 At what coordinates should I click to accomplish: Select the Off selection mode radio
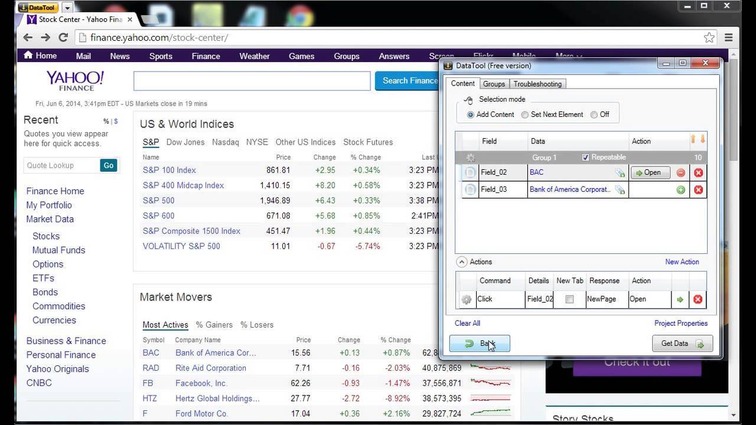click(x=594, y=115)
